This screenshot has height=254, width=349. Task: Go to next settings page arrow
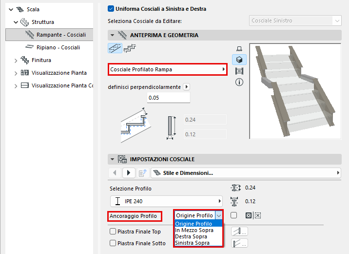[x=129, y=173]
